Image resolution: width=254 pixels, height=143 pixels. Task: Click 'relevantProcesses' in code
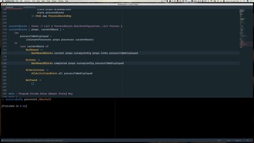tap(39, 40)
